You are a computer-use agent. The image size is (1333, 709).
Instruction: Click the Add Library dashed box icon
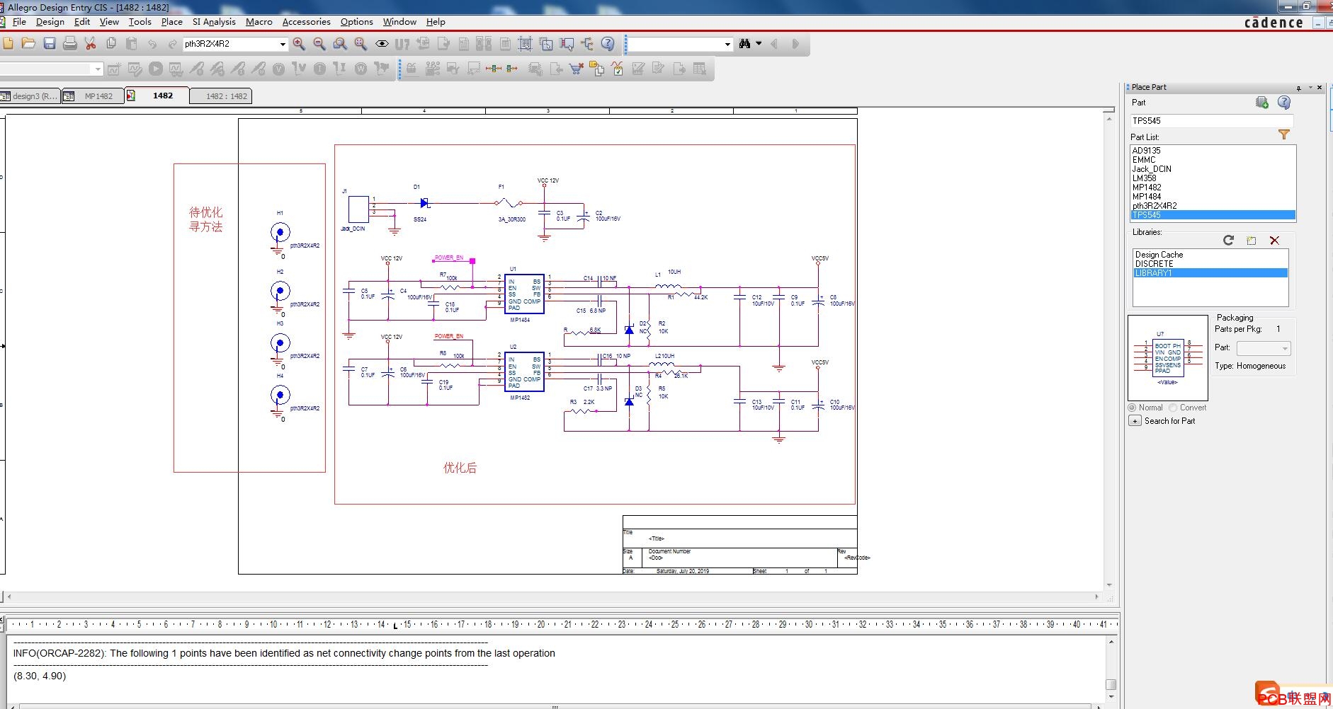1252,241
